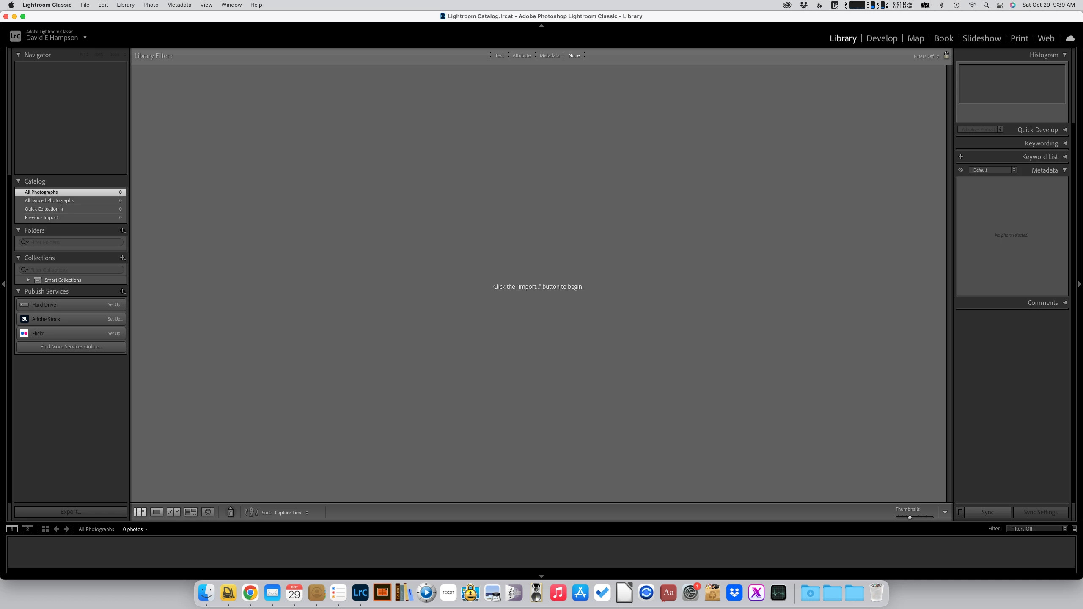Expand Smart Collections tree arrow
Image resolution: width=1083 pixels, height=609 pixels.
(28, 280)
